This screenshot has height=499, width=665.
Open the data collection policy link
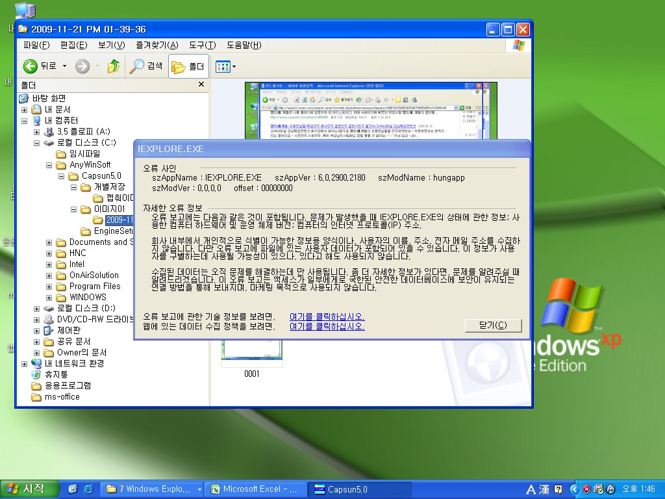click(x=327, y=326)
